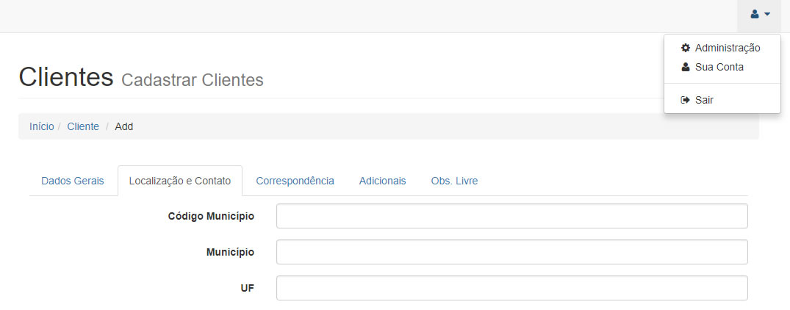The height and width of the screenshot is (310, 790).
Task: Show the Obs. Livre tab
Action: [454, 181]
